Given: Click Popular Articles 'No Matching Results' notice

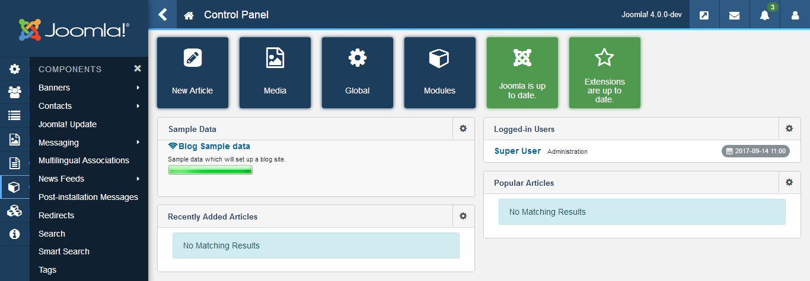Looking at the screenshot, I should [642, 212].
